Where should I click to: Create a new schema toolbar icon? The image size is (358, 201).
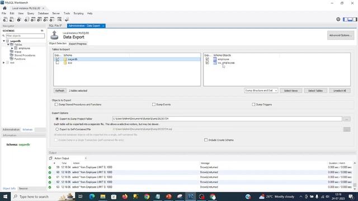[27, 20]
